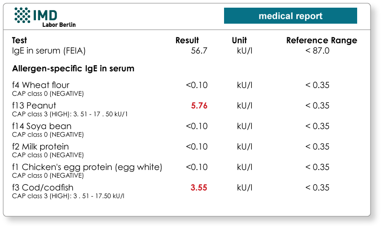This screenshot has width=383, height=226.
Task: Select the Test column header
Action: tap(20, 40)
